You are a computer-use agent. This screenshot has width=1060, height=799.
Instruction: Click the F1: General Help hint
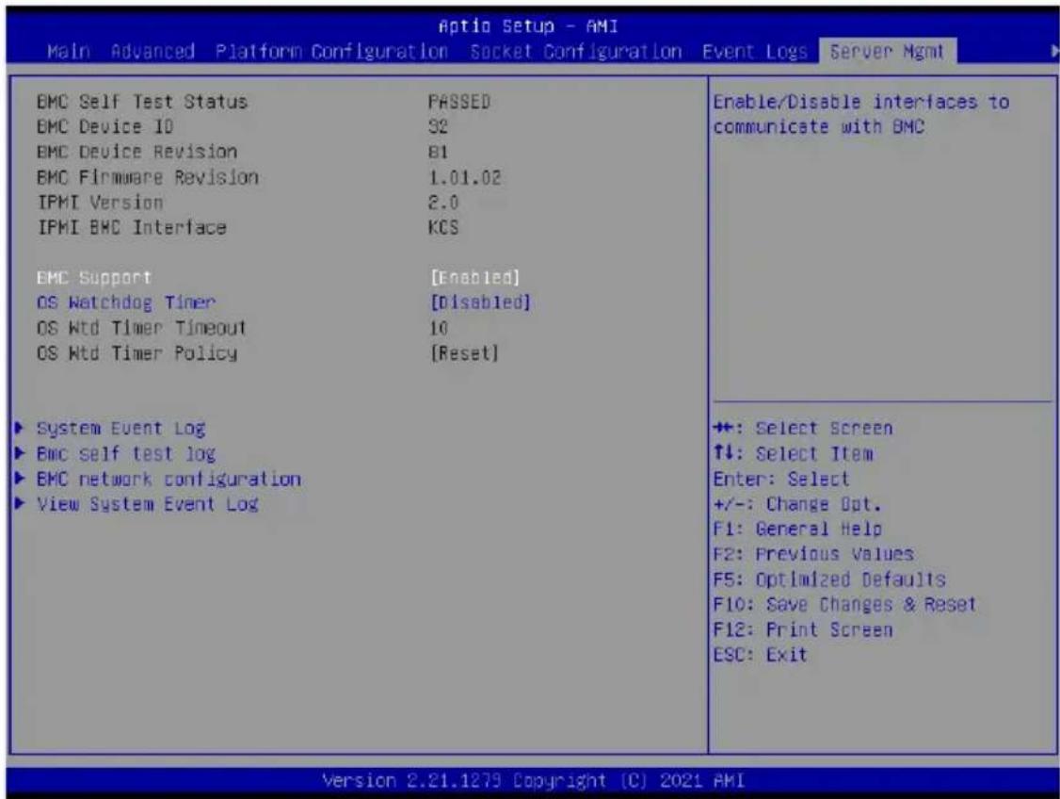[797, 530]
